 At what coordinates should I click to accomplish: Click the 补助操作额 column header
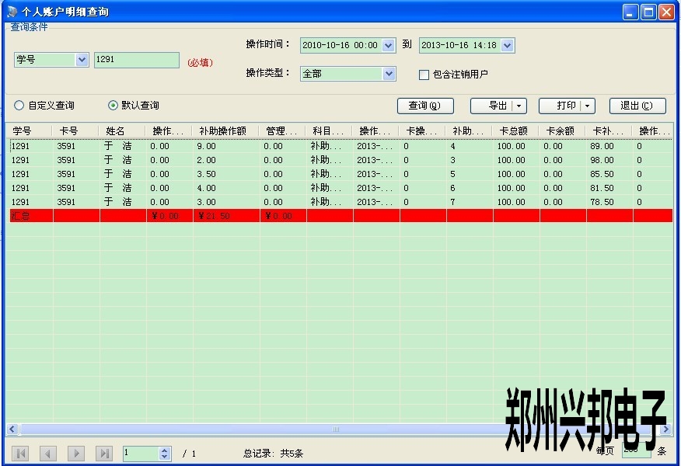click(x=225, y=131)
